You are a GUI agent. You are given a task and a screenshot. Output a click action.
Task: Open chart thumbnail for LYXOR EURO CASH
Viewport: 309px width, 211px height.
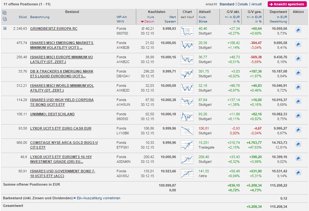187,131
